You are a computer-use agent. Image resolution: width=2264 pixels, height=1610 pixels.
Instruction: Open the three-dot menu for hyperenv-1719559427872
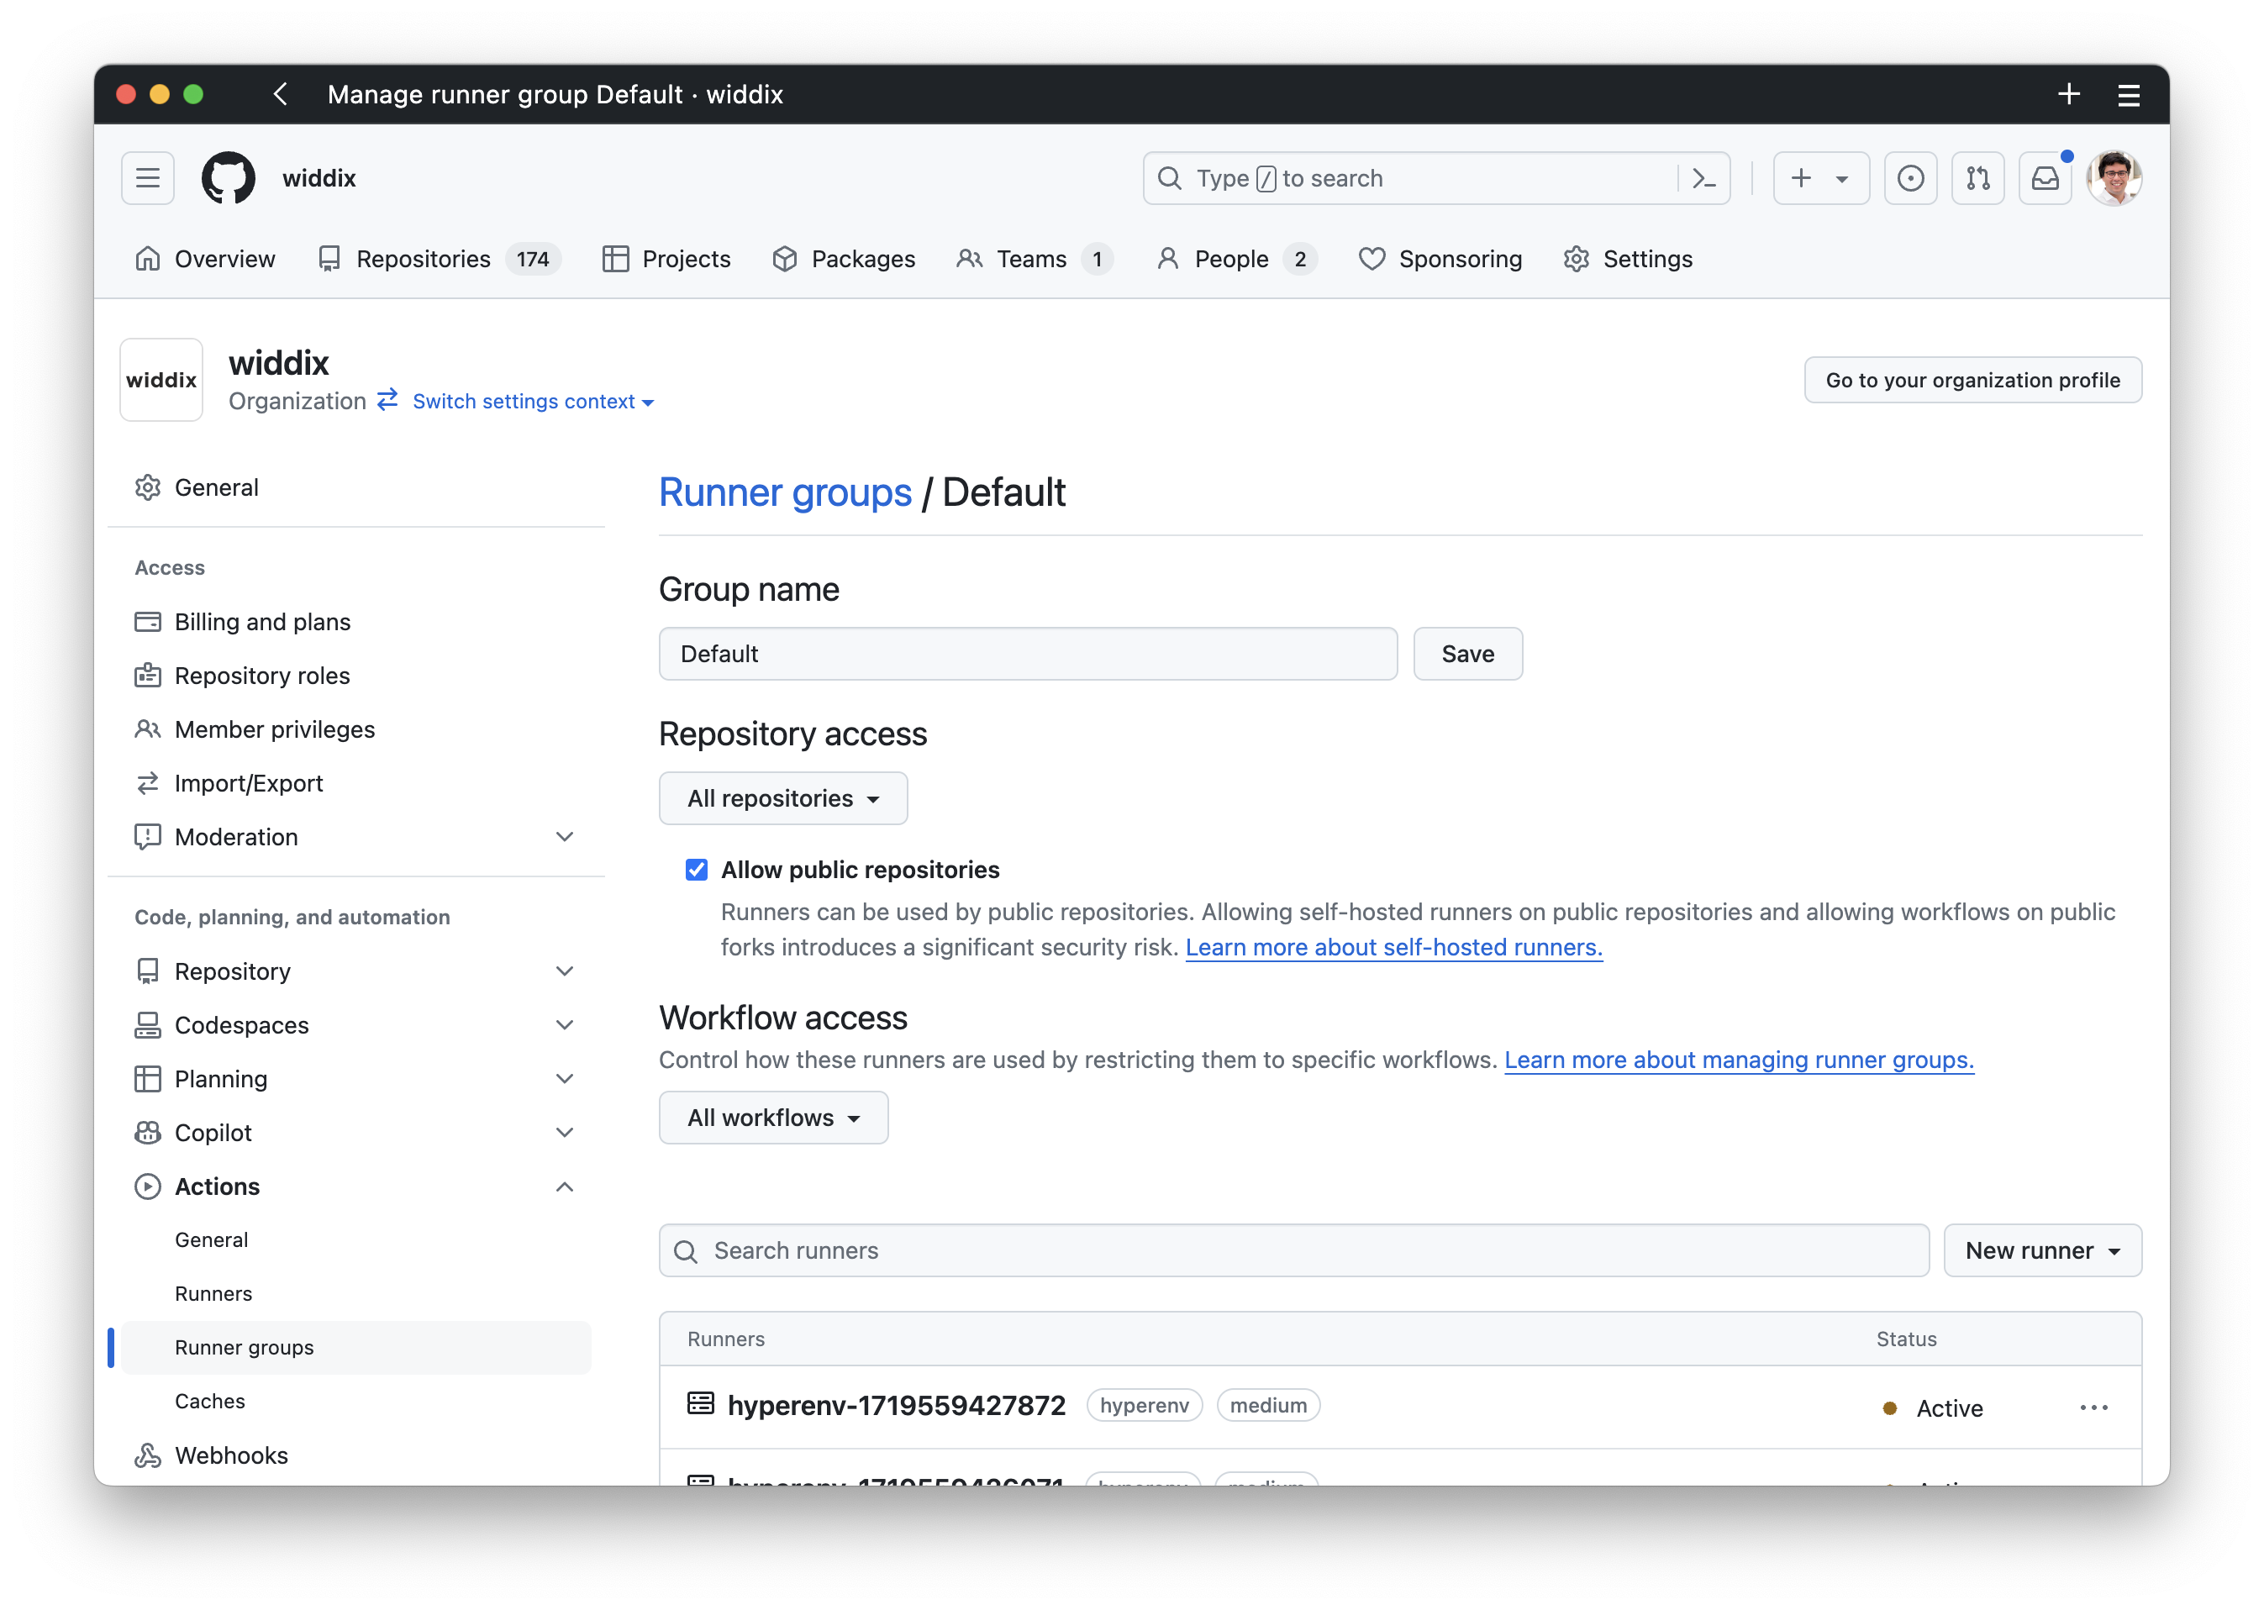[2093, 1407]
